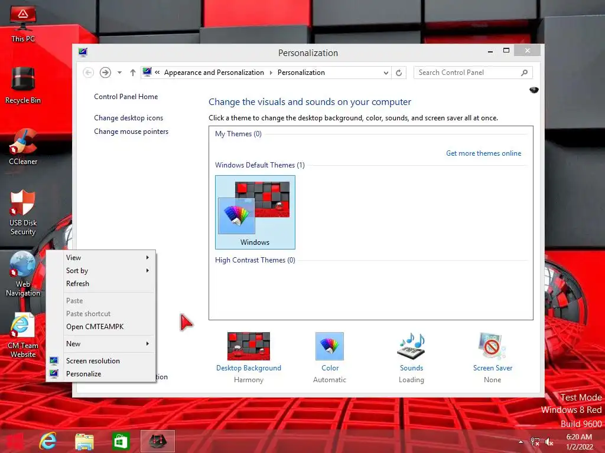Click the Start button on taskbar
The height and width of the screenshot is (453, 605).
click(x=14, y=441)
